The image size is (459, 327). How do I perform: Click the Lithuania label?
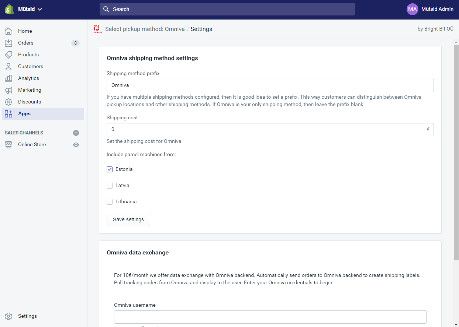[x=126, y=202]
